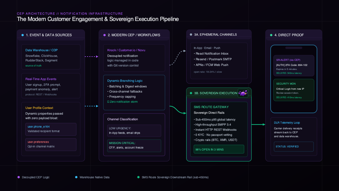The width and height of the screenshot is (339, 191).
Task: Click the 'Critical: Login from new IP' message
Action: 290,89
